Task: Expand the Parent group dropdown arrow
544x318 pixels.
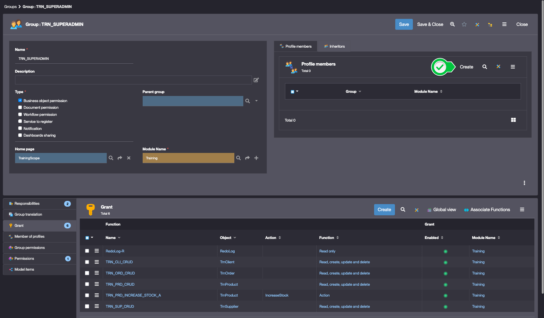Action: coord(256,101)
